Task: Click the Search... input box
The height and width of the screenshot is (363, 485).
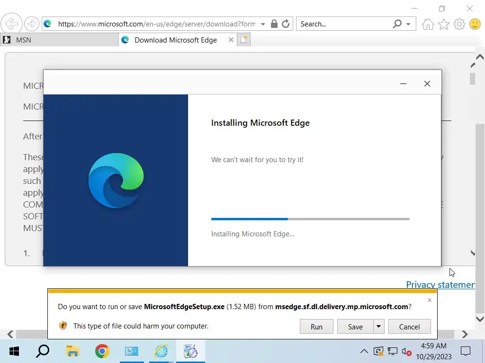Action: point(343,24)
